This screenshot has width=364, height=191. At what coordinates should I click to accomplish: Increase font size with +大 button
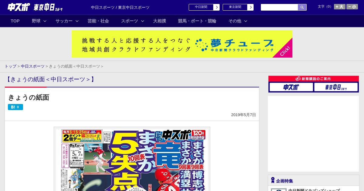[x=340, y=7]
